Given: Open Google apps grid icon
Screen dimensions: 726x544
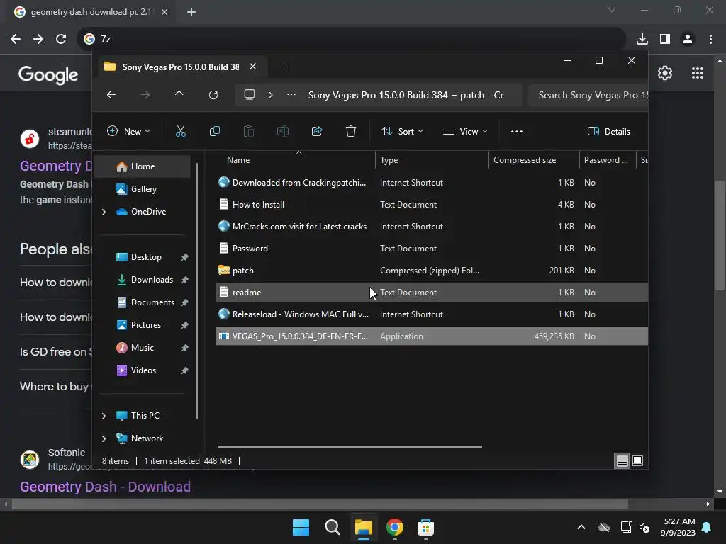Looking at the screenshot, I should point(698,73).
